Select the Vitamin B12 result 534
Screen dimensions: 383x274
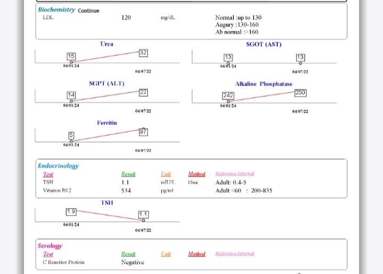click(126, 190)
